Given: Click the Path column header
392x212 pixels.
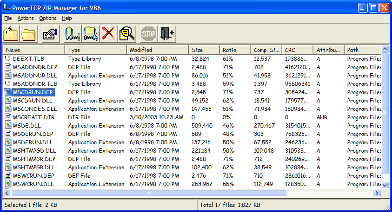Looking at the screenshot, I should [x=363, y=50].
